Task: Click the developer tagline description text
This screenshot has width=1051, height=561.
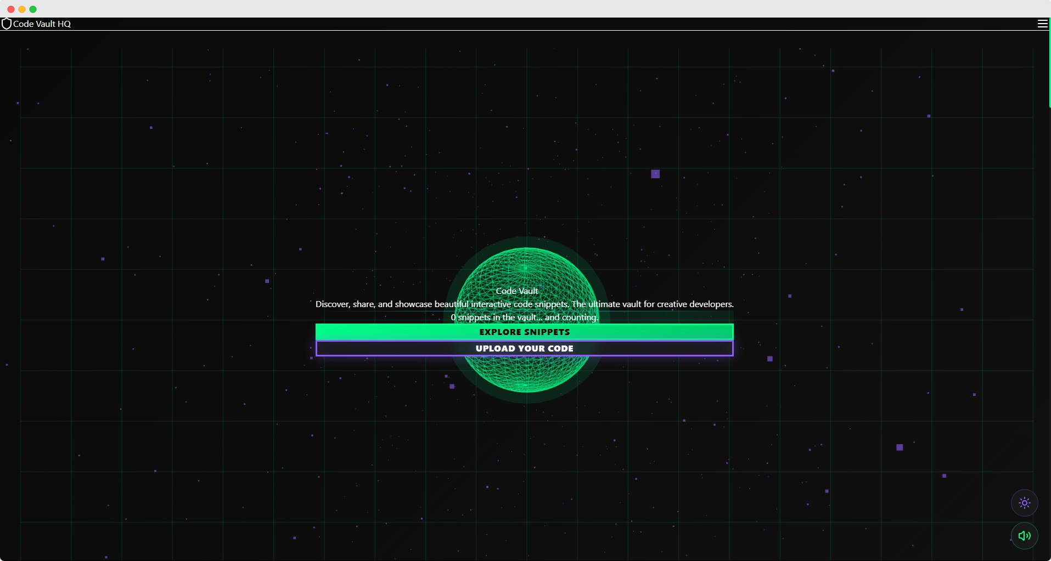Action: click(x=524, y=304)
